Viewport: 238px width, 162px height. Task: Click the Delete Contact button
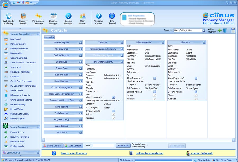click(53, 146)
